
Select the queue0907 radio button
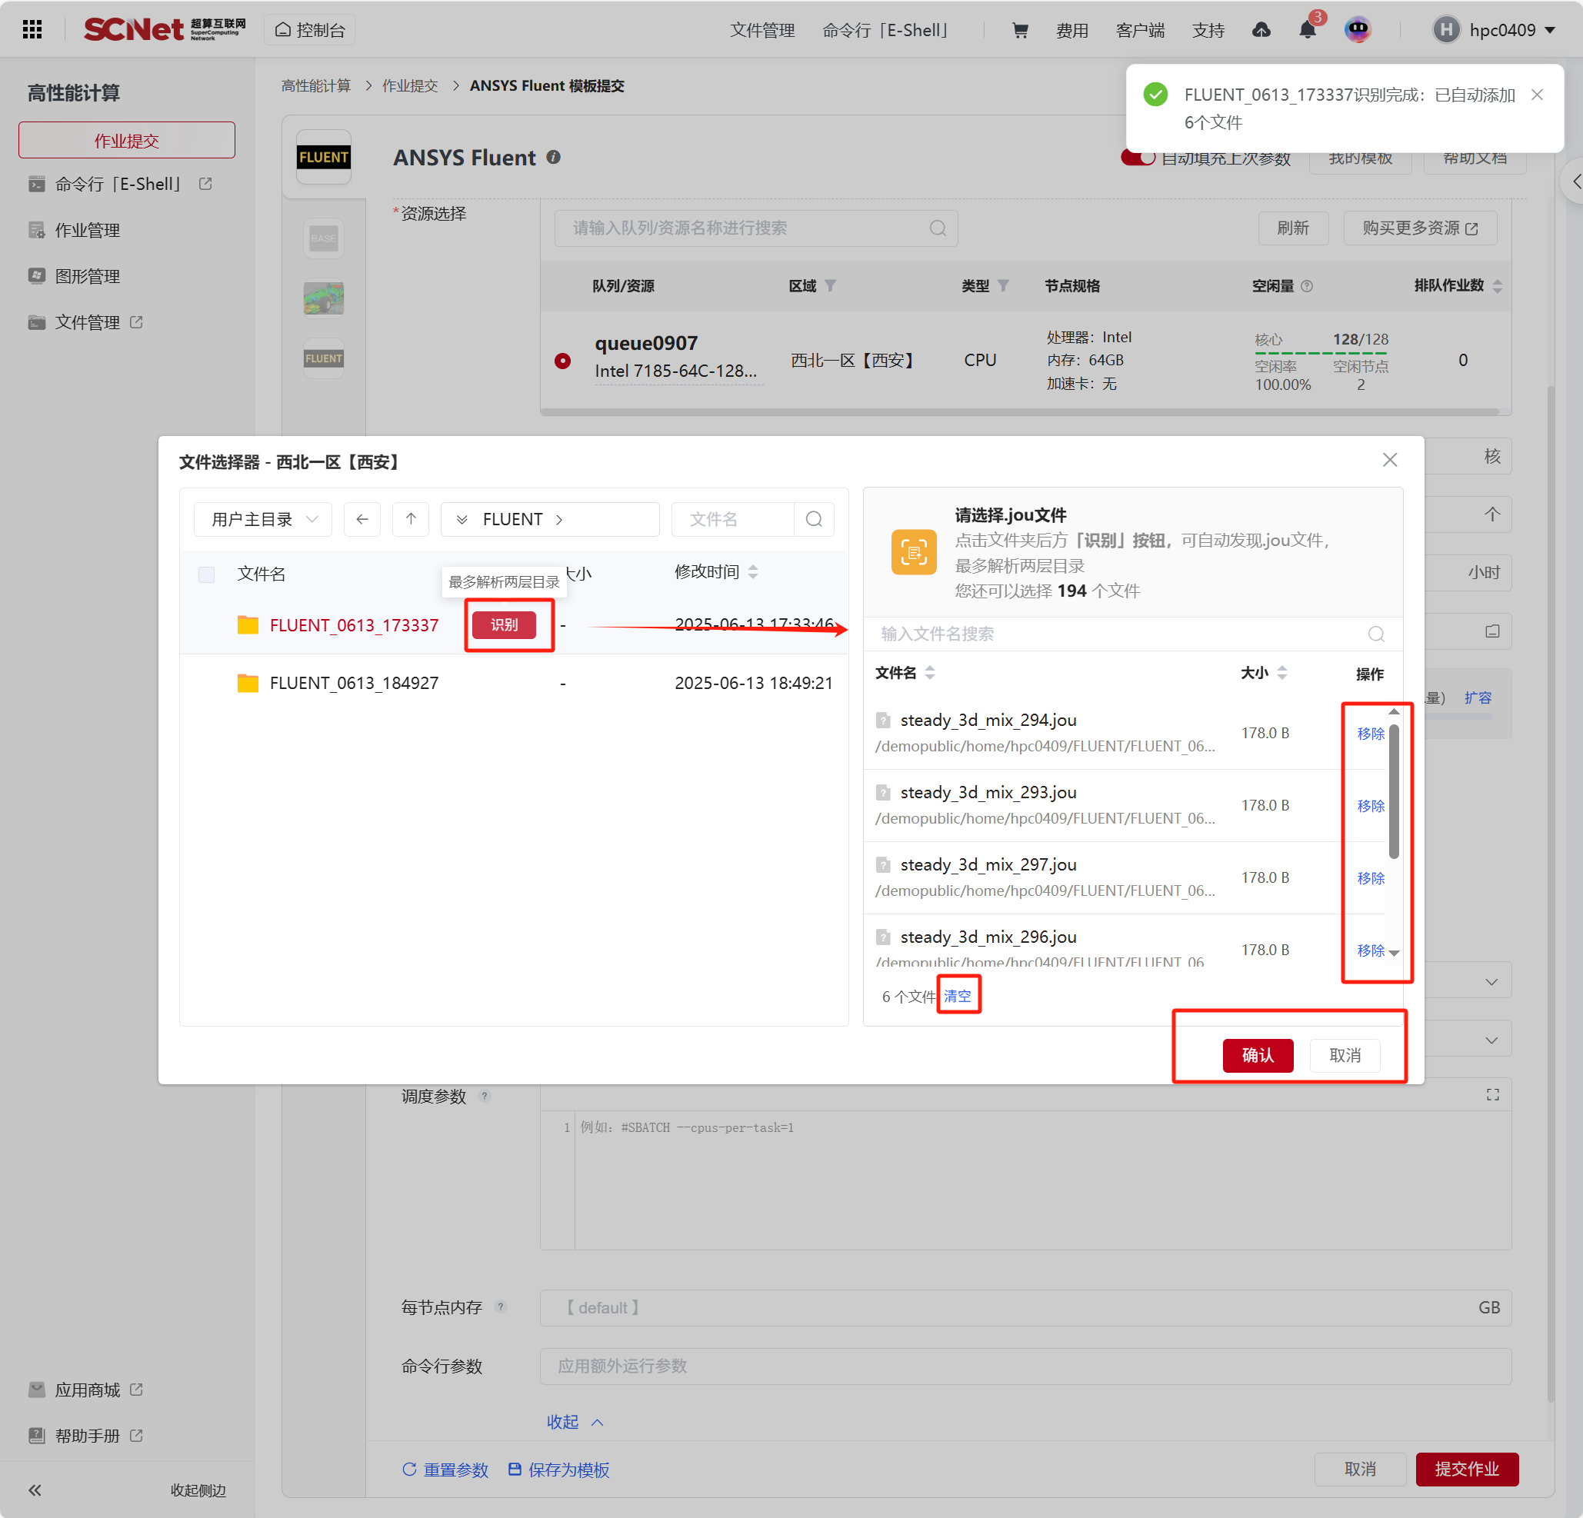point(563,360)
